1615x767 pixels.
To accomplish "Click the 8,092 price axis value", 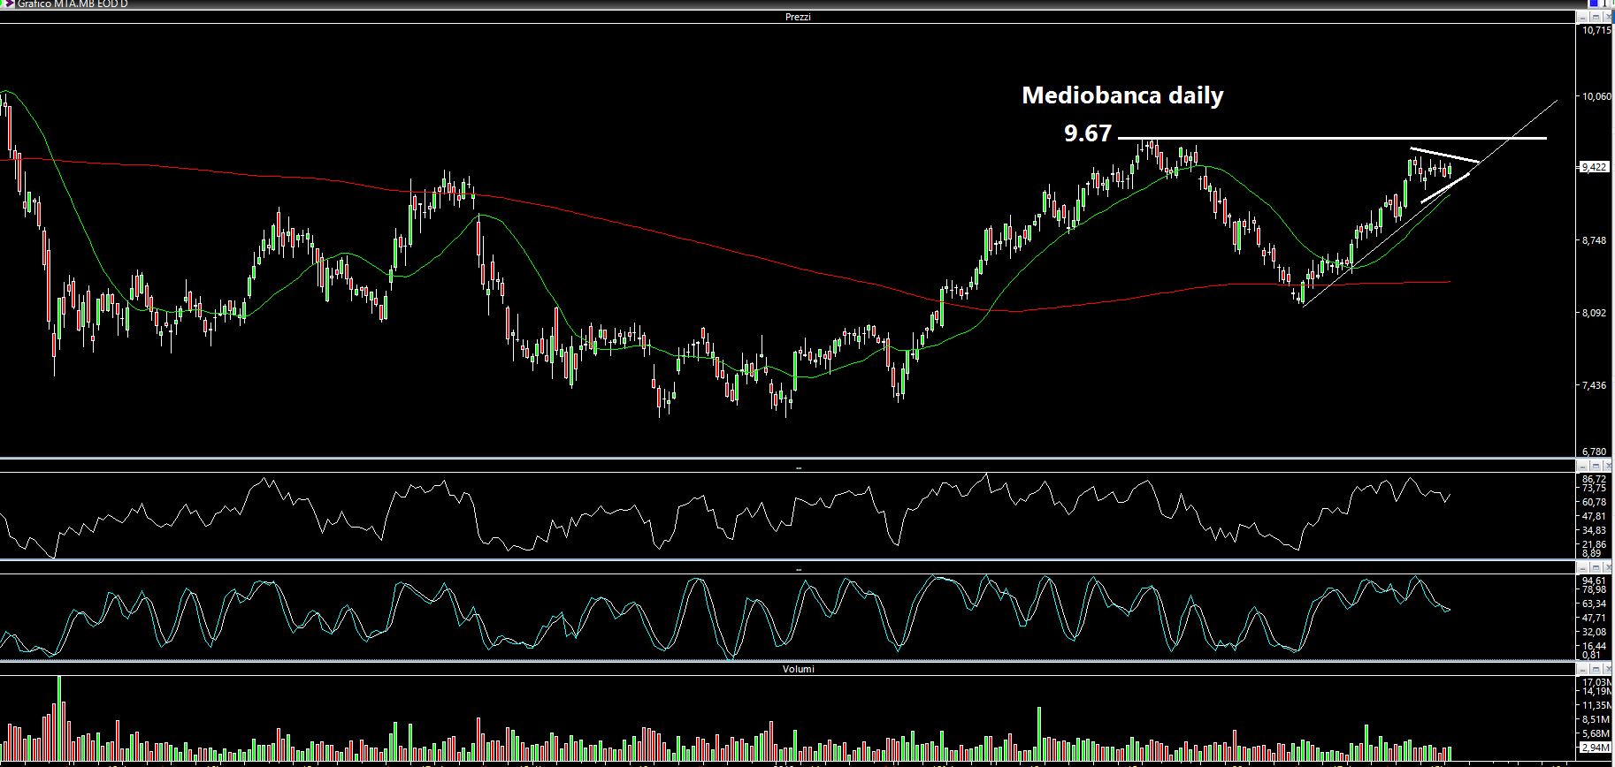I will click(1595, 313).
